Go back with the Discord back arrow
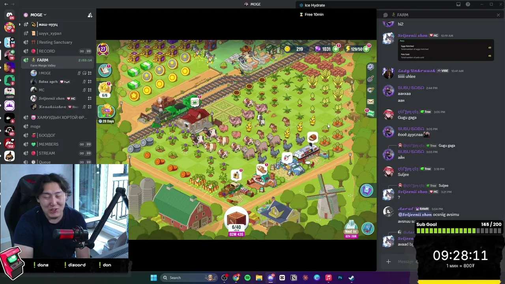Image resolution: width=505 pixels, height=284 pixels. [6, 4]
